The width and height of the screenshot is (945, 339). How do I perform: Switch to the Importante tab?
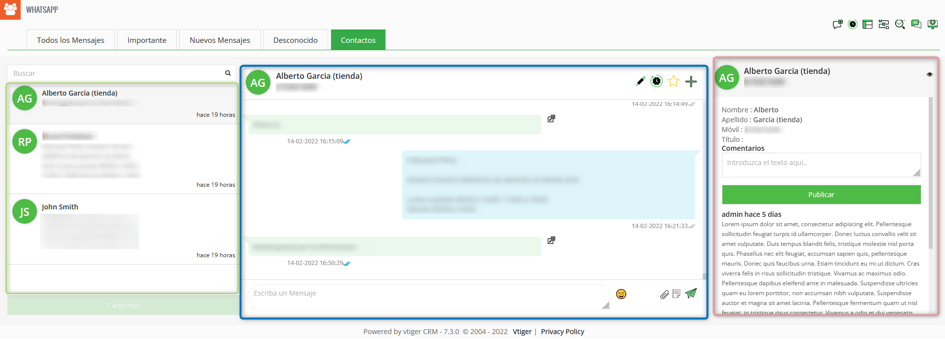tap(147, 40)
